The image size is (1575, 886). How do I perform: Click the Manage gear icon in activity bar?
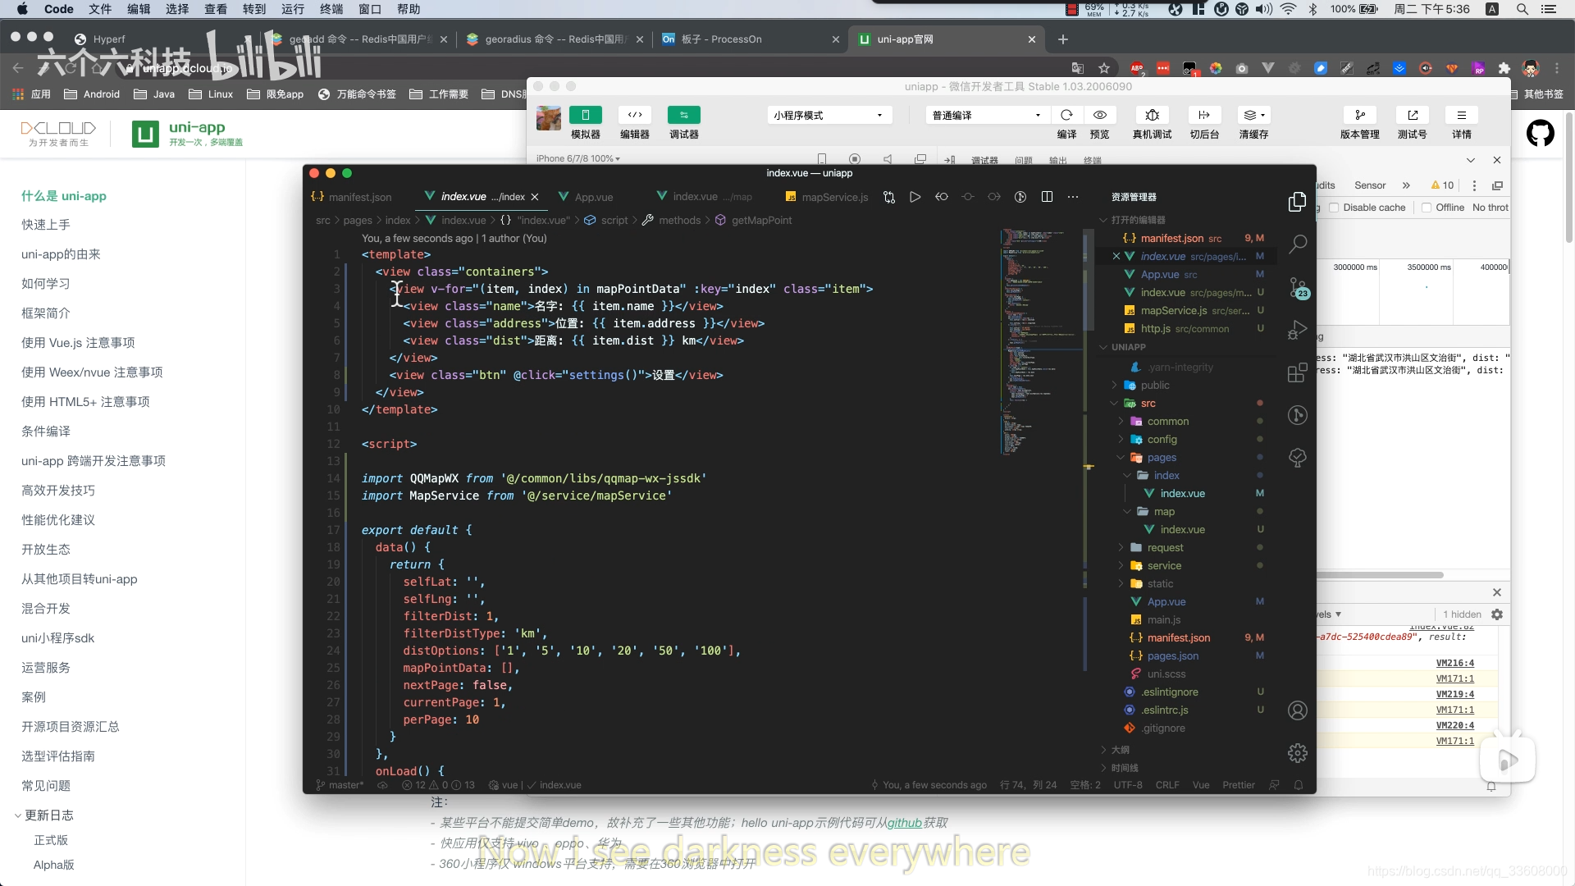[x=1298, y=752]
